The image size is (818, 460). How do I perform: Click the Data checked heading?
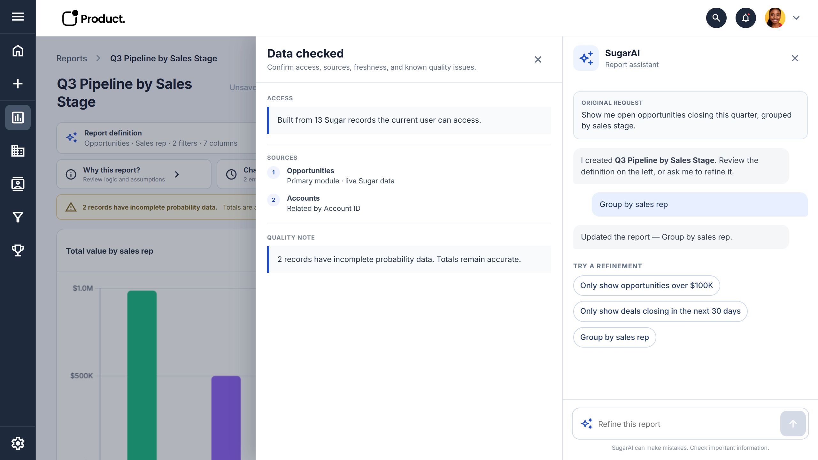click(x=305, y=54)
